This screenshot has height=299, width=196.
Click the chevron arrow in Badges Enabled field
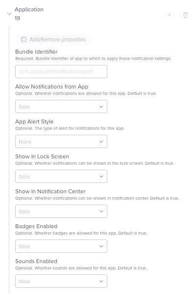[101, 246]
